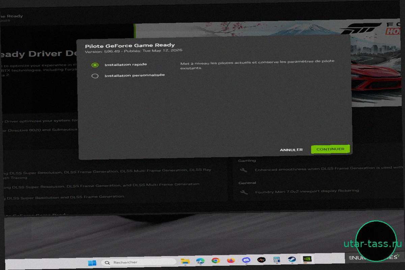Launch Steam from the taskbar

(x=292, y=260)
